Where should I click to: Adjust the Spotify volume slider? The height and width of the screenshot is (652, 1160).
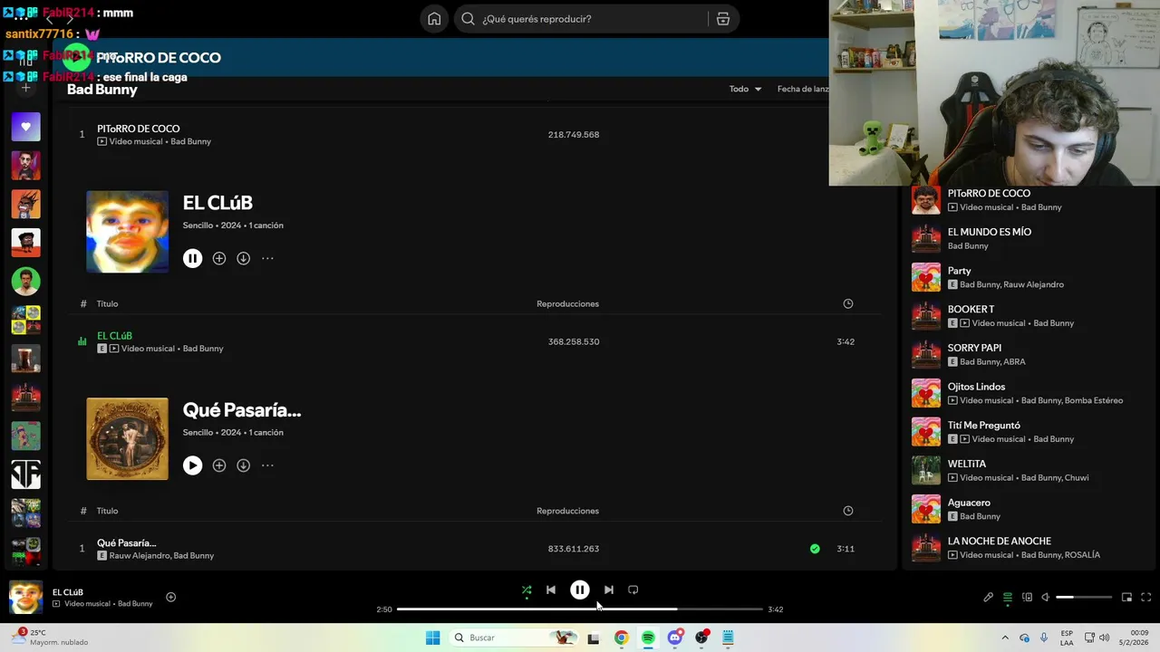click(x=1084, y=597)
